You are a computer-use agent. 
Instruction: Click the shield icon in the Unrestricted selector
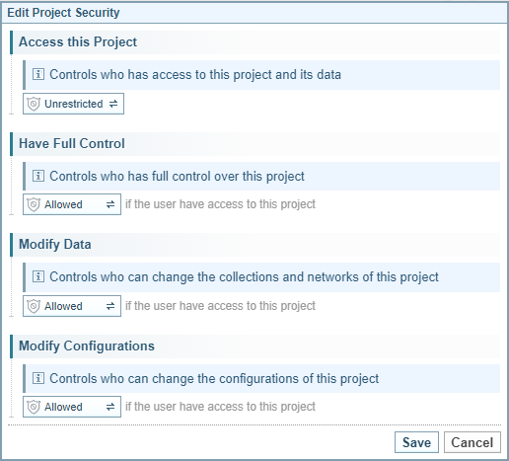pyautogui.click(x=34, y=104)
